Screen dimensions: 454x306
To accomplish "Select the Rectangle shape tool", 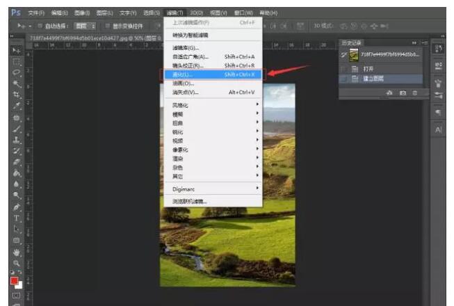I will click(16, 241).
